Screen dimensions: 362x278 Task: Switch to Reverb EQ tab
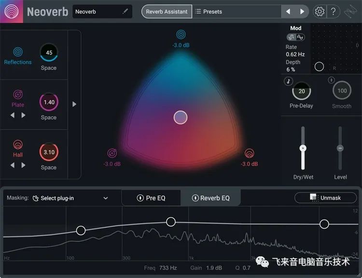pos(210,198)
